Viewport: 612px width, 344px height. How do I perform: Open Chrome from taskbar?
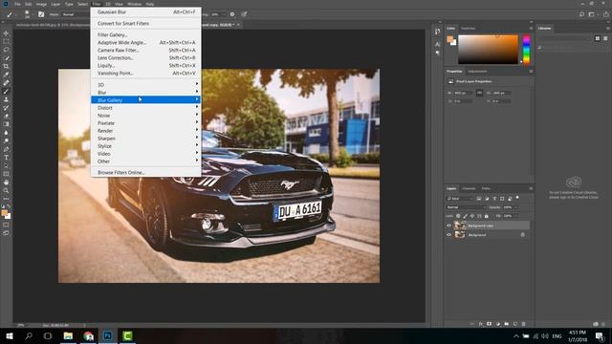88,335
